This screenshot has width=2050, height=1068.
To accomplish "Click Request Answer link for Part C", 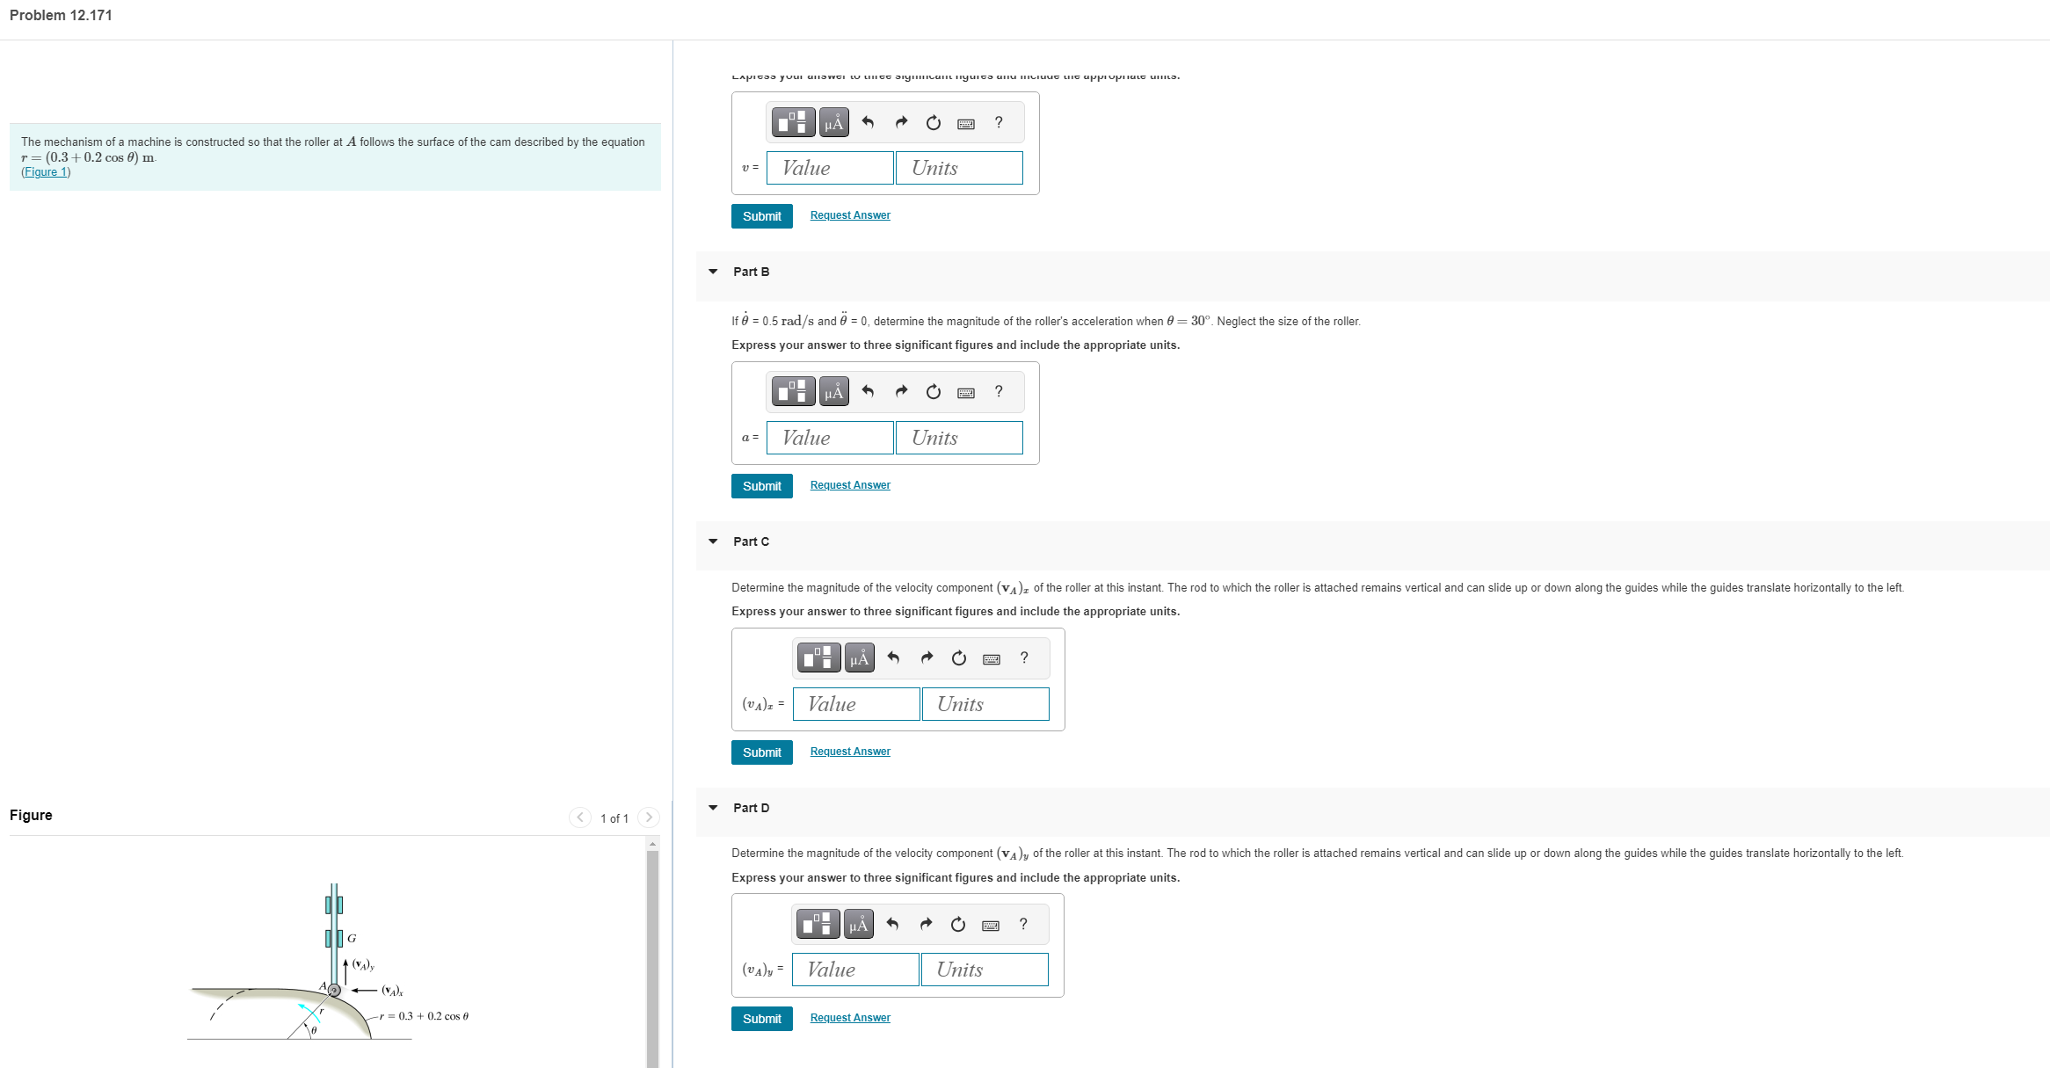I will pos(850,752).
